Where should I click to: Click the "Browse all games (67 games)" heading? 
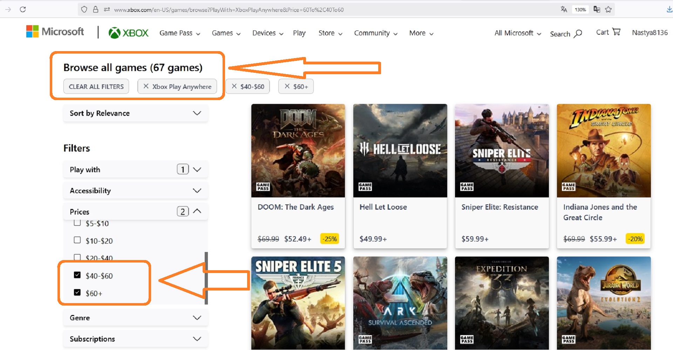point(133,67)
